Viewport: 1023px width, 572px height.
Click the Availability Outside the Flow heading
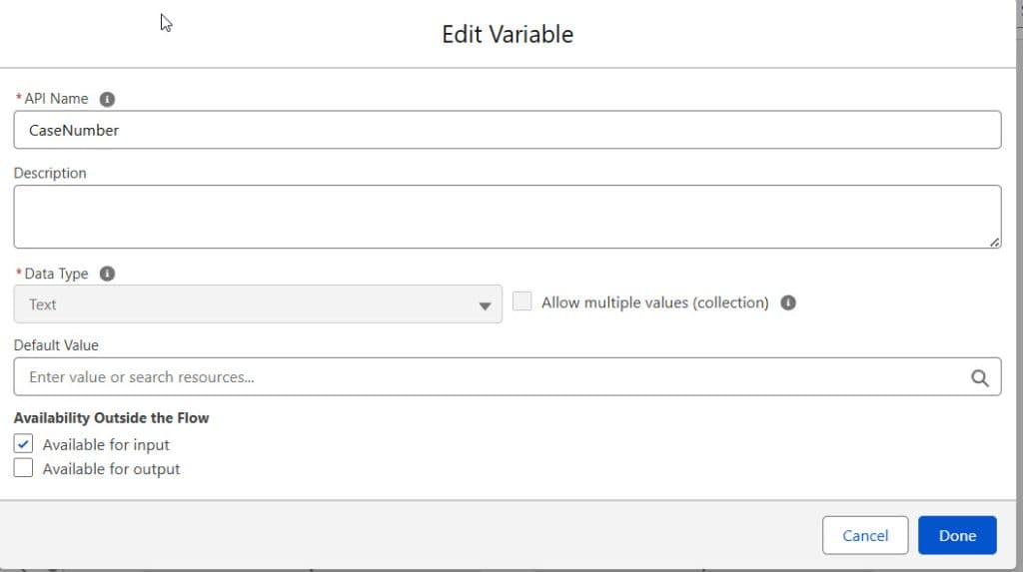(112, 418)
